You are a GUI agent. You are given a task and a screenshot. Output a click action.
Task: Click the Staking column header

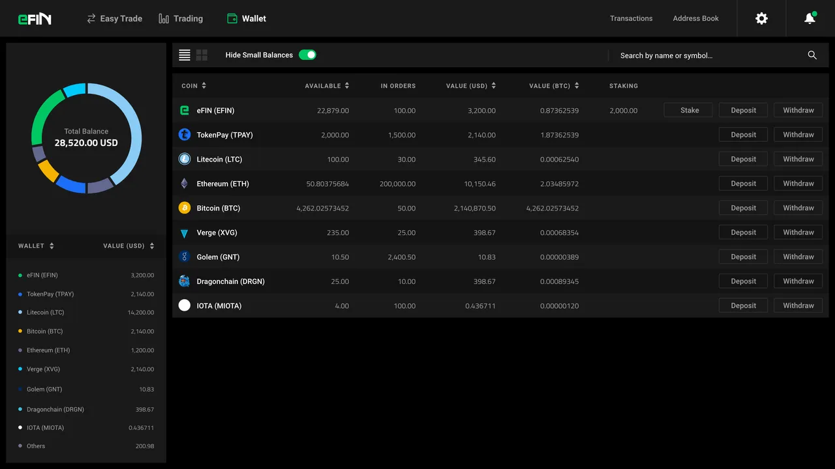tap(624, 86)
